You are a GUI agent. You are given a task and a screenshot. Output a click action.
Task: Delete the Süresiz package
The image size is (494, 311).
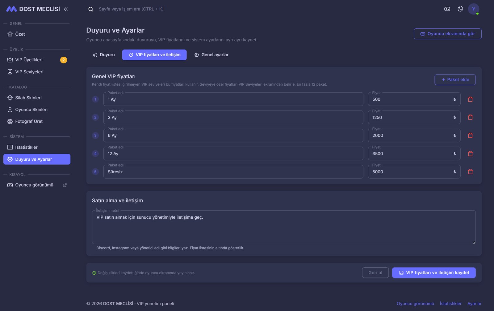click(x=470, y=172)
